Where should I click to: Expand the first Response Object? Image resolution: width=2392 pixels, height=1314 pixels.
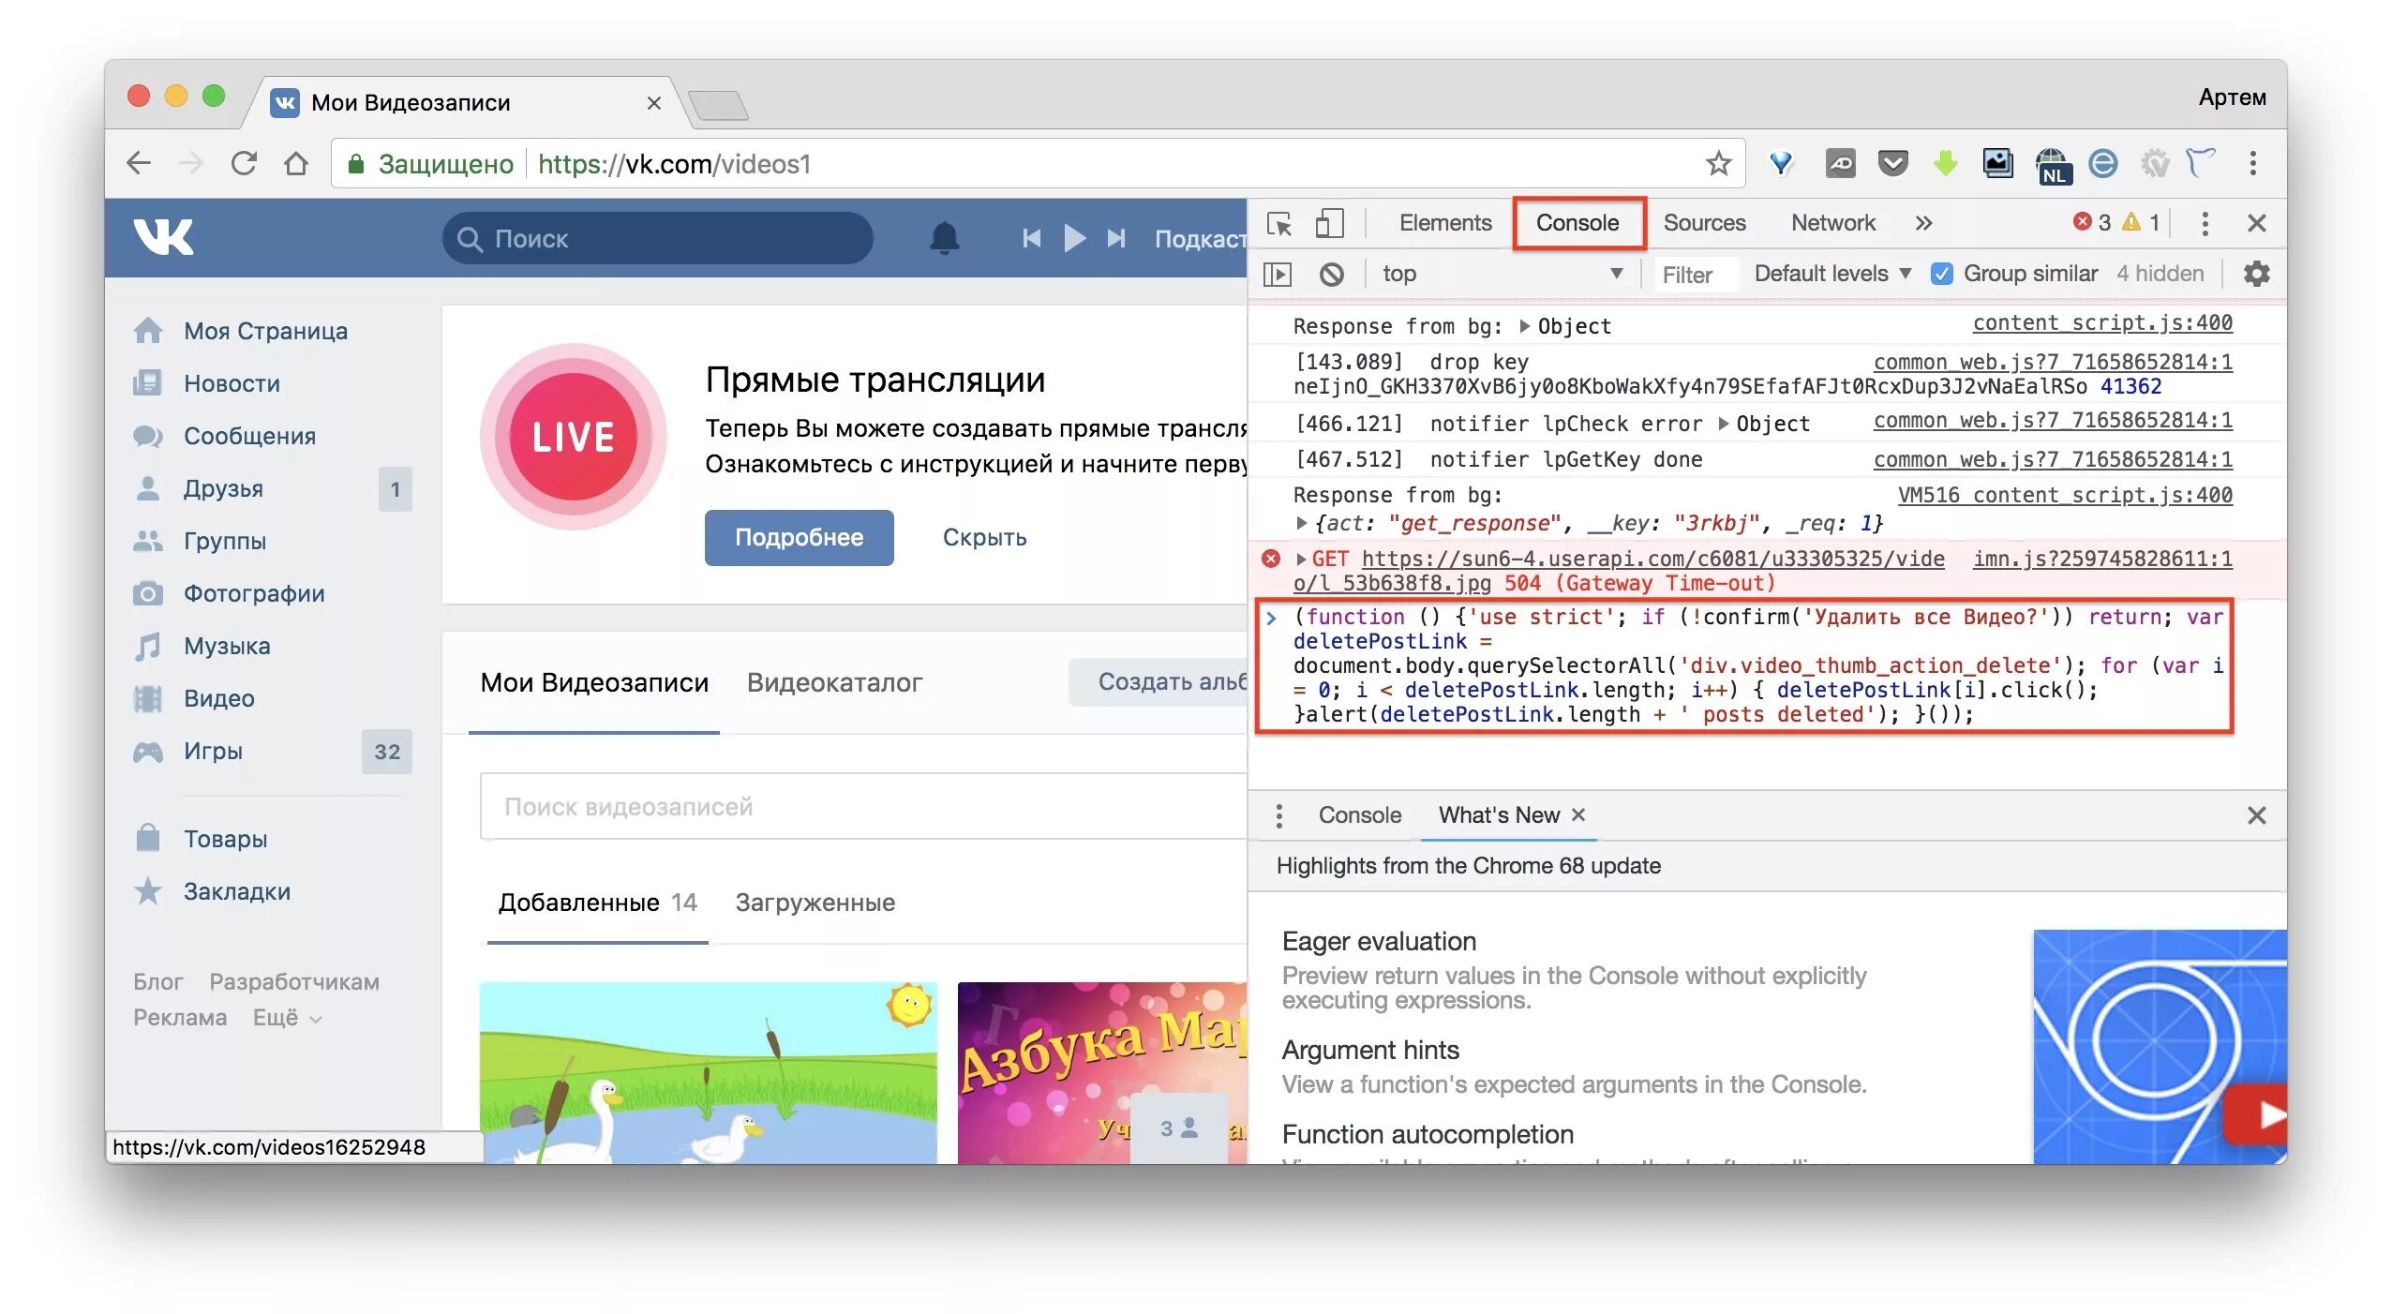click(1525, 326)
